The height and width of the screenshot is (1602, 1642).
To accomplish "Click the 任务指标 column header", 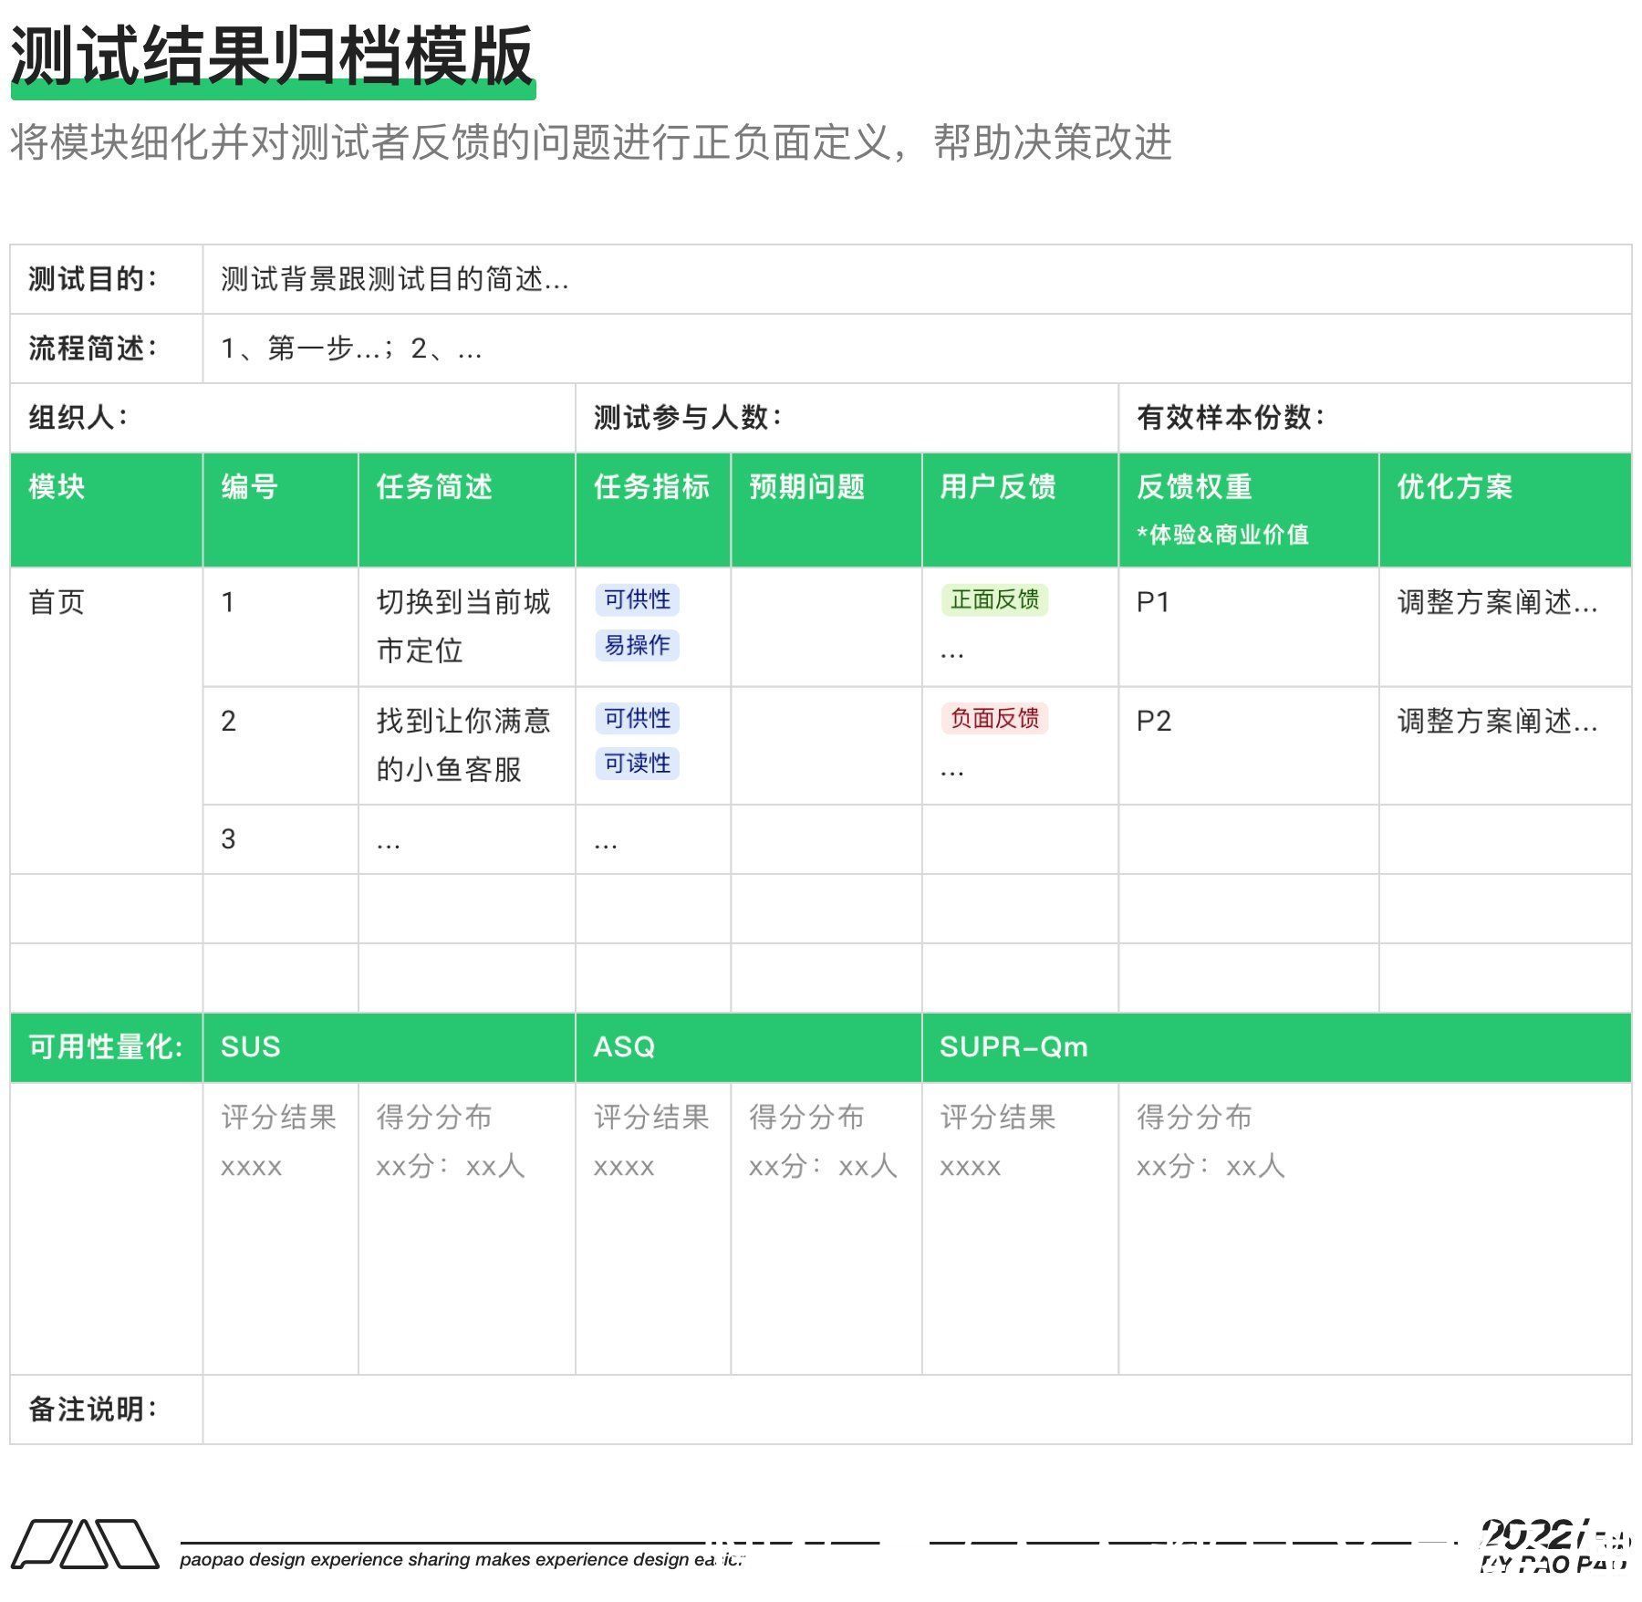I will tap(653, 509).
